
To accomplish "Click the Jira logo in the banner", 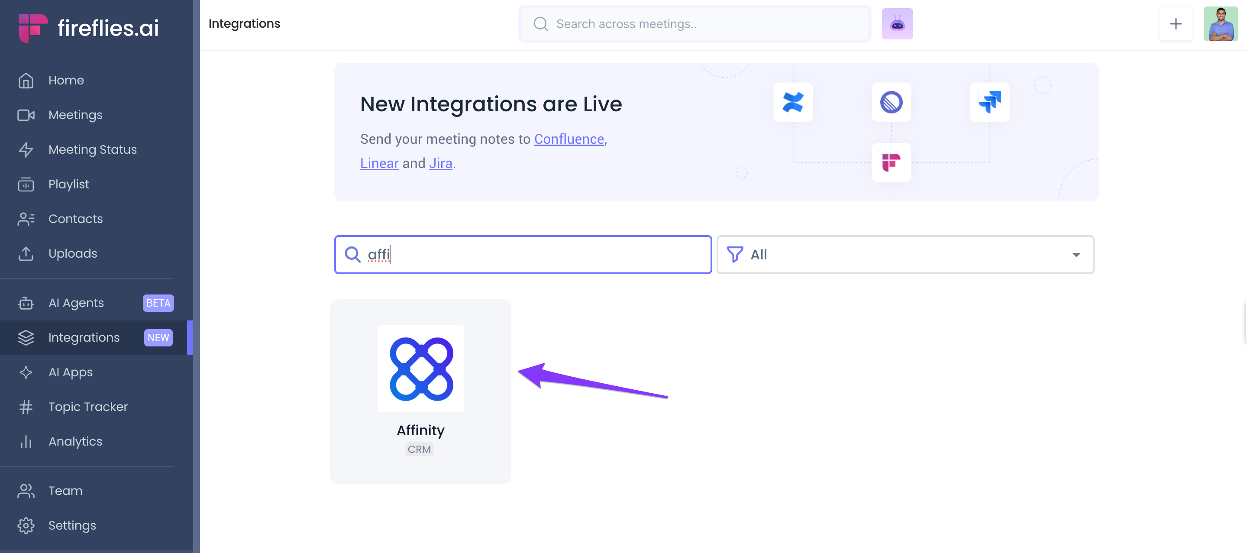I will tap(989, 102).
